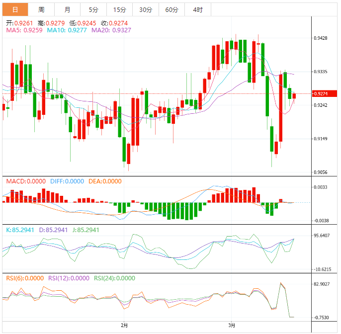Viewport: 341px width, 334px height.
Task: Click the DIFF:0.0000 indicator label
Action: pos(67,181)
